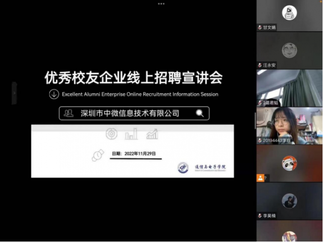Click the target circle icon on slide

tap(112, 134)
